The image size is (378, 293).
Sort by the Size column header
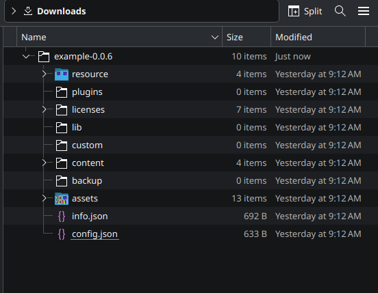[247, 37]
